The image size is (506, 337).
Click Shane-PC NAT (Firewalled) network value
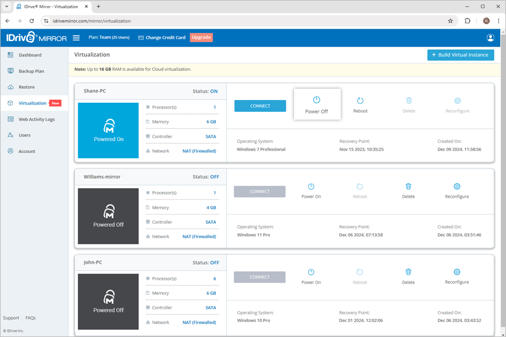tap(199, 151)
